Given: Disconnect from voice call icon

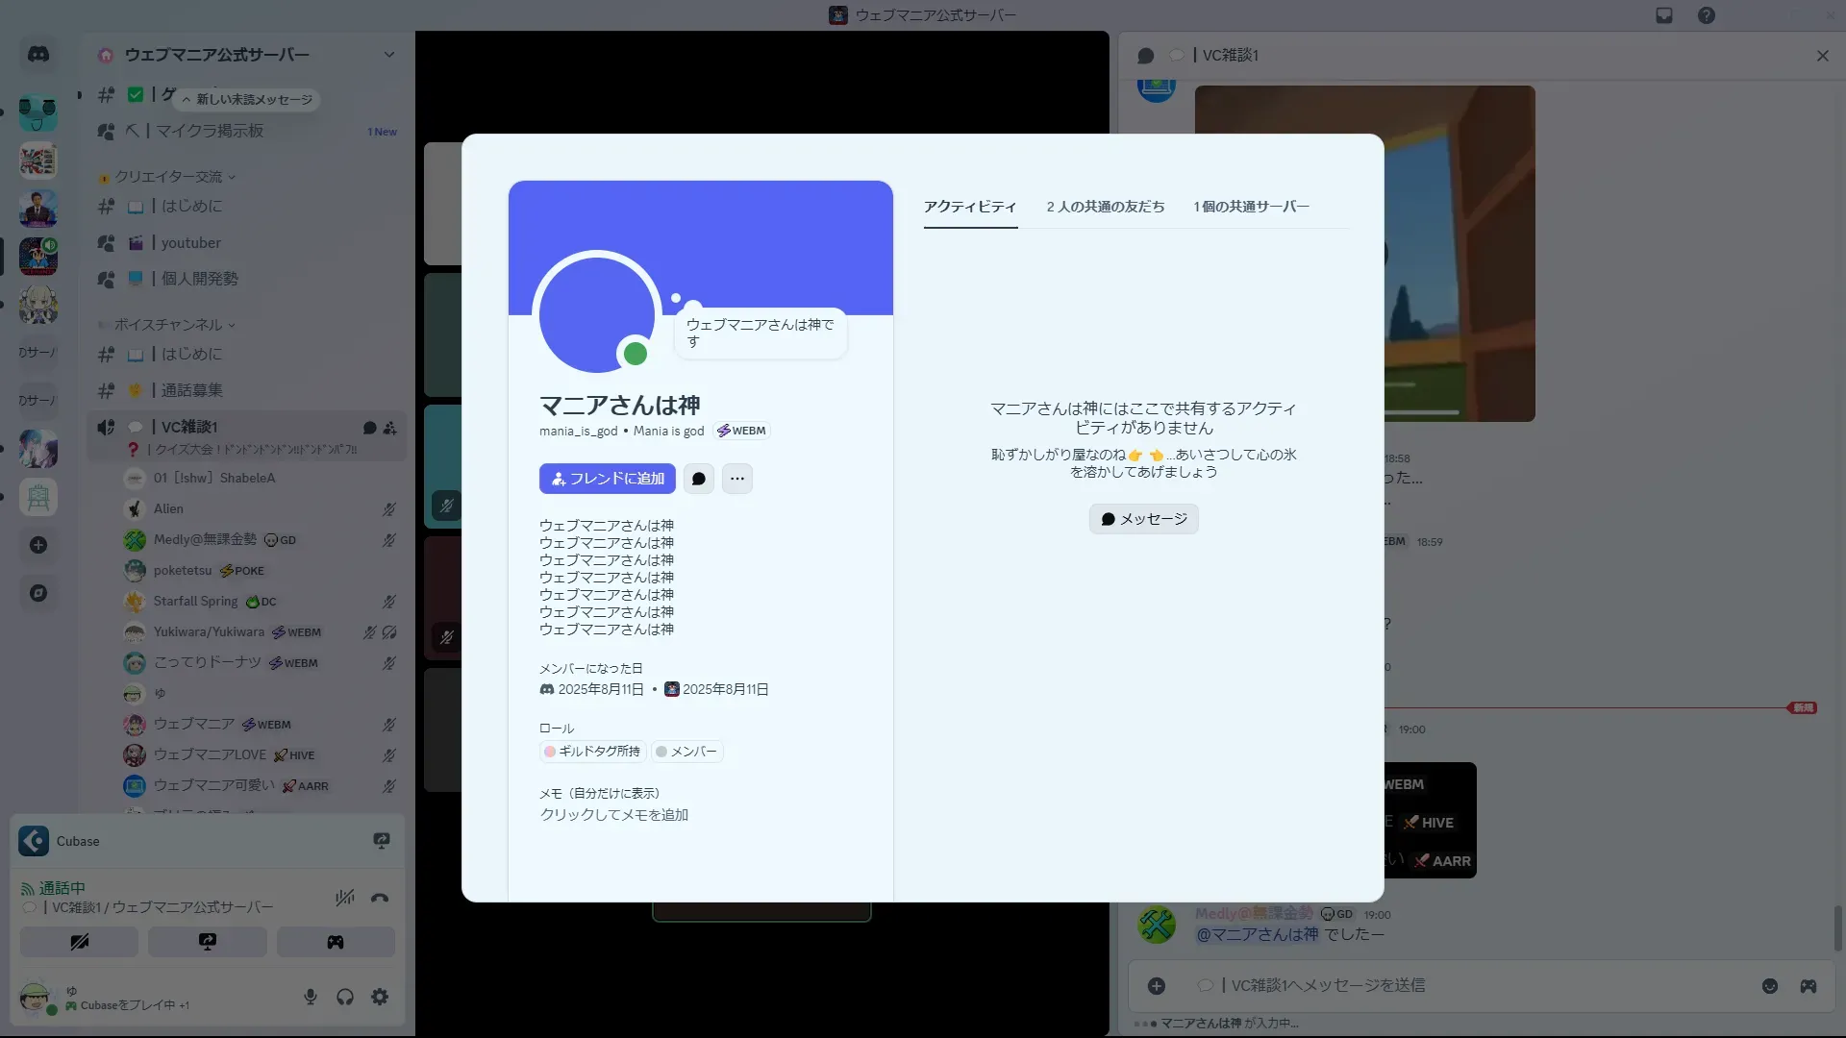Looking at the screenshot, I should (x=380, y=899).
